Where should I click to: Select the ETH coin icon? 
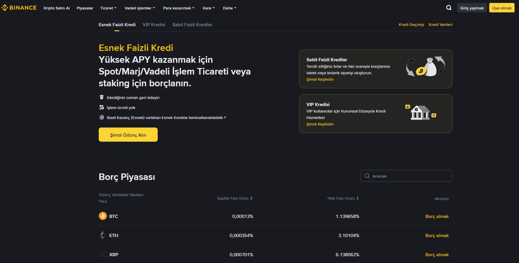point(103,235)
